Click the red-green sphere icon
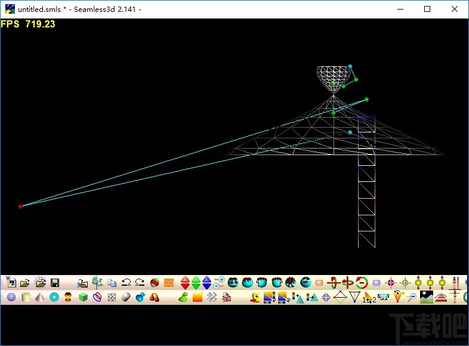Screen dimensions: 469x346 [155, 283]
